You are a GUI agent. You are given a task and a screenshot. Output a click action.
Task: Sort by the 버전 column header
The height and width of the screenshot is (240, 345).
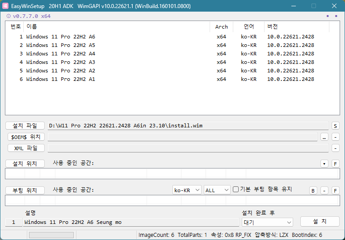tap(297, 27)
